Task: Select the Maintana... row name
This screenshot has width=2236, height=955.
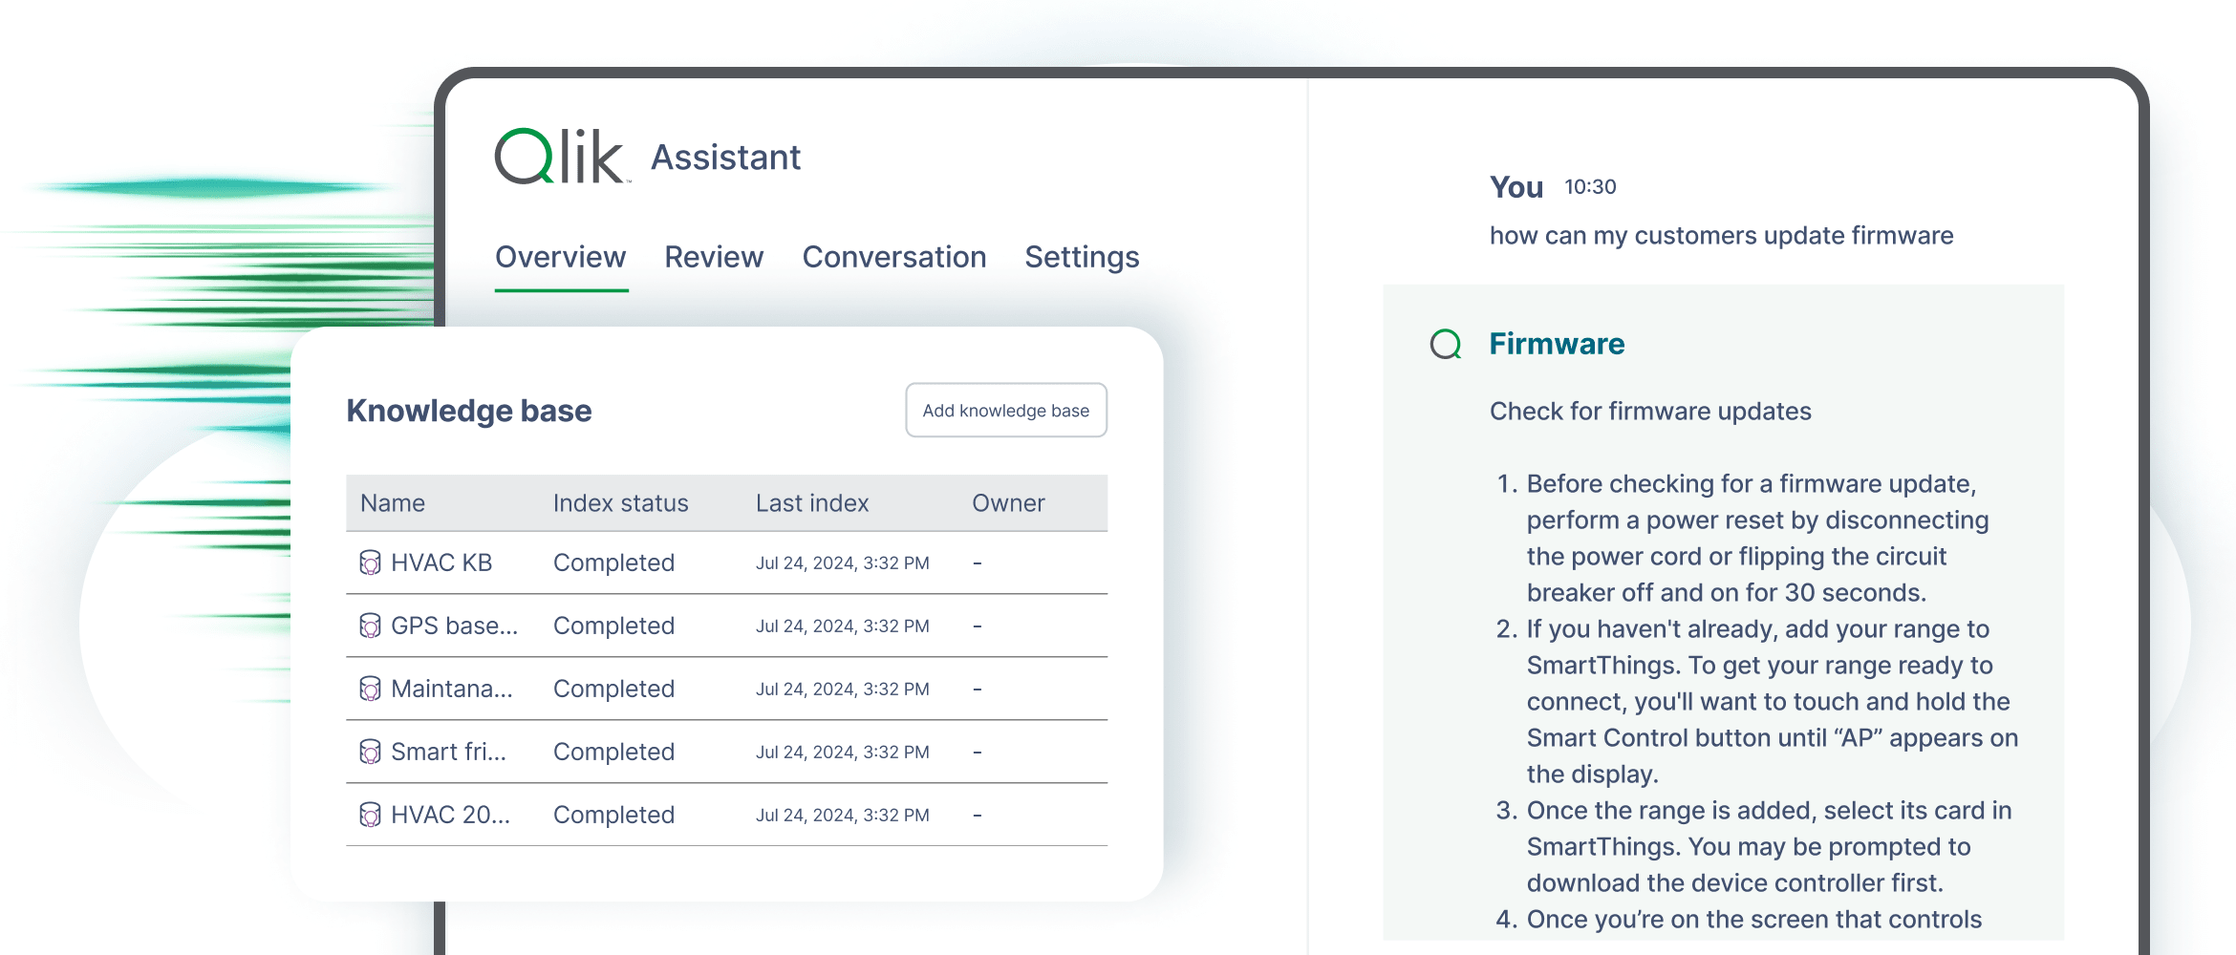Action: [452, 690]
